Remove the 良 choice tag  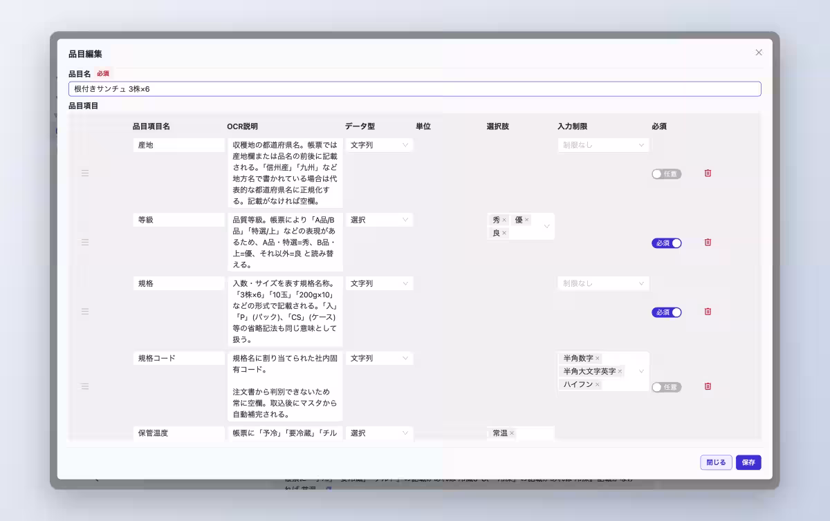tap(504, 233)
